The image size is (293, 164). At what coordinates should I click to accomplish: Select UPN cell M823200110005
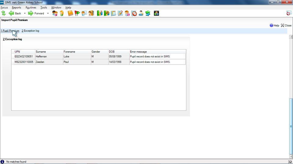(25, 62)
